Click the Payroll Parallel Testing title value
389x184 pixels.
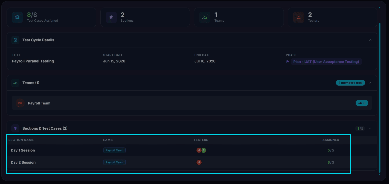pyautogui.click(x=33, y=61)
